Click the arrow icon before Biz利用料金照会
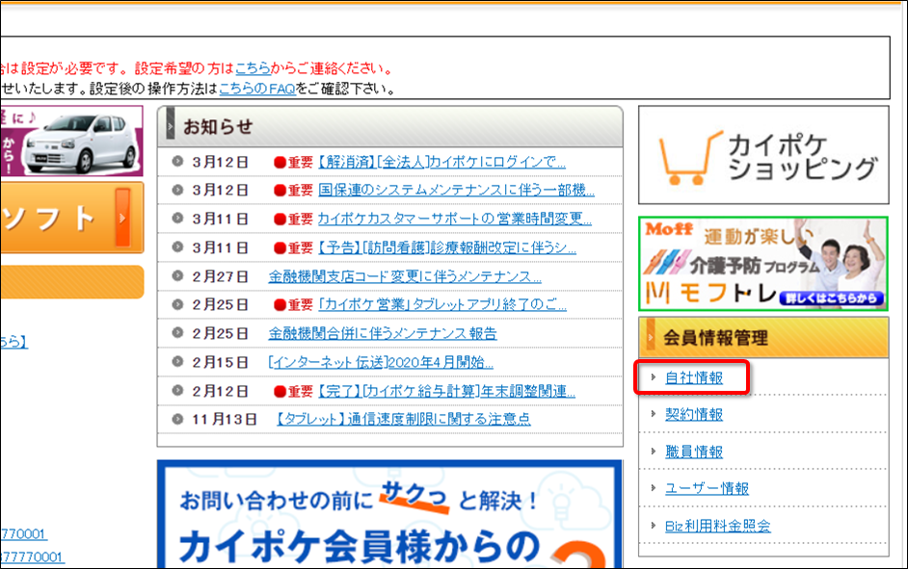 (654, 526)
